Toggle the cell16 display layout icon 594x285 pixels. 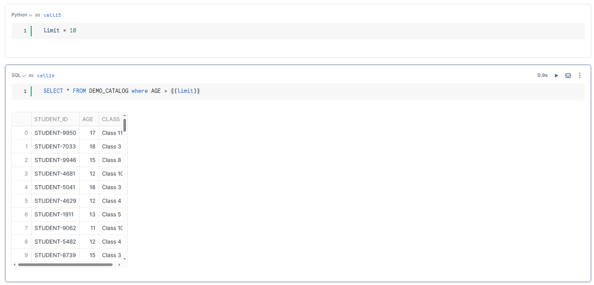point(568,75)
